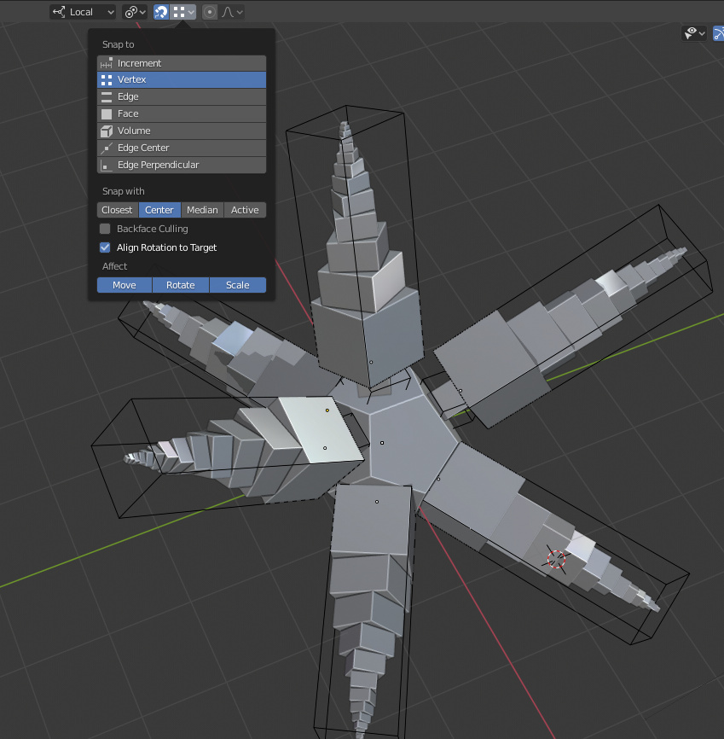Select Increment snap option
This screenshot has height=739, width=724.
point(182,63)
